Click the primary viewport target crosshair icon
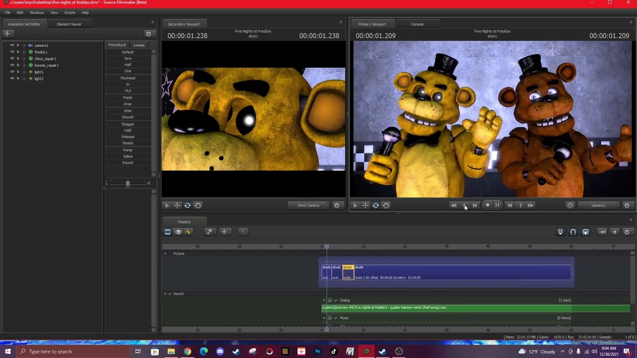The width and height of the screenshot is (637, 358). tap(570, 205)
